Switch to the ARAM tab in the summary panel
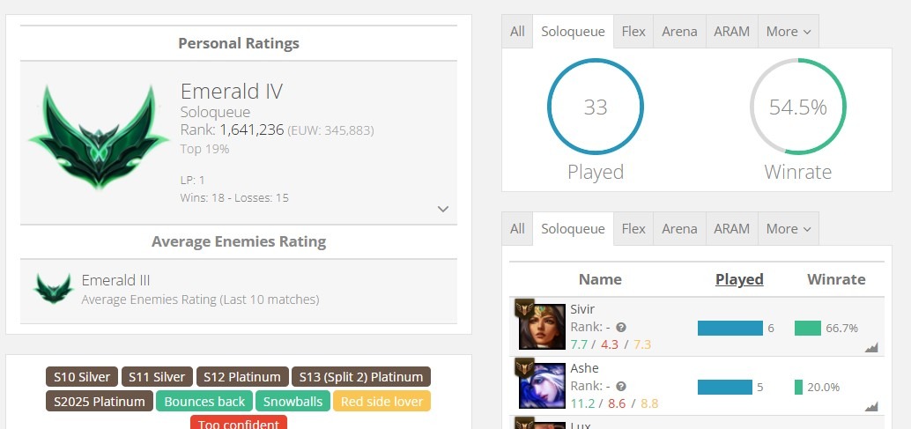Screen dimensions: 911x429 click(731, 32)
